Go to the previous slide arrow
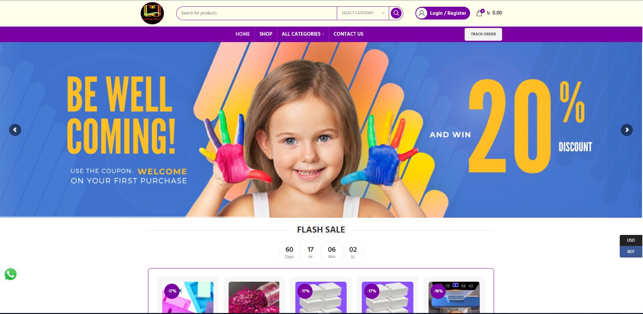Image resolution: width=643 pixels, height=314 pixels. [15, 130]
